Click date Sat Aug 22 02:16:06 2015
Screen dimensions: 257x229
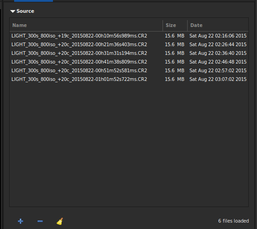pos(218,36)
